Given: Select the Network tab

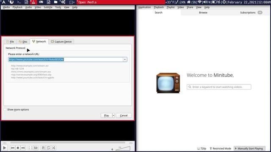Looking at the screenshot, I should pyautogui.click(x=39, y=41).
